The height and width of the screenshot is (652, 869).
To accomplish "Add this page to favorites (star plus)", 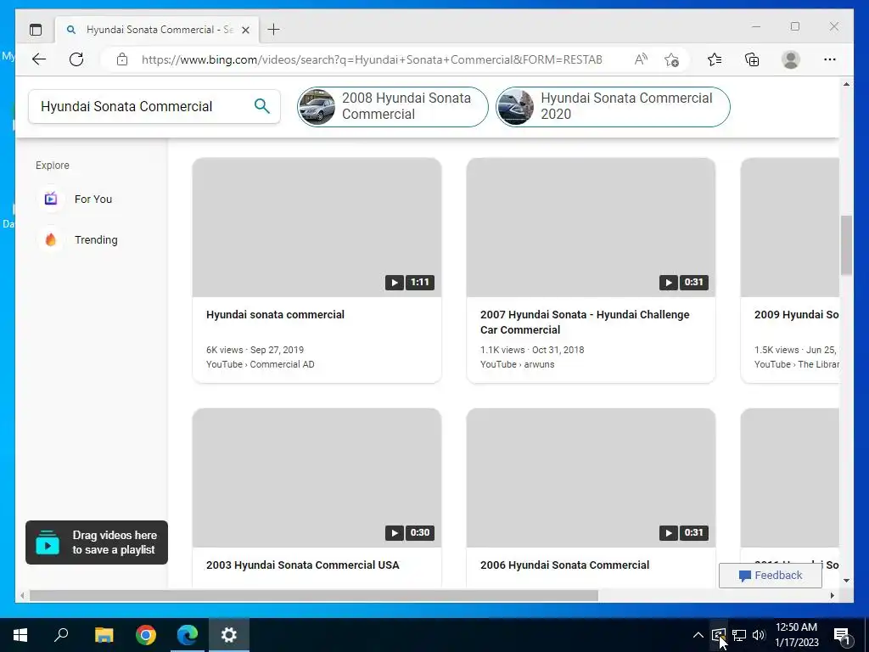I will tap(672, 59).
